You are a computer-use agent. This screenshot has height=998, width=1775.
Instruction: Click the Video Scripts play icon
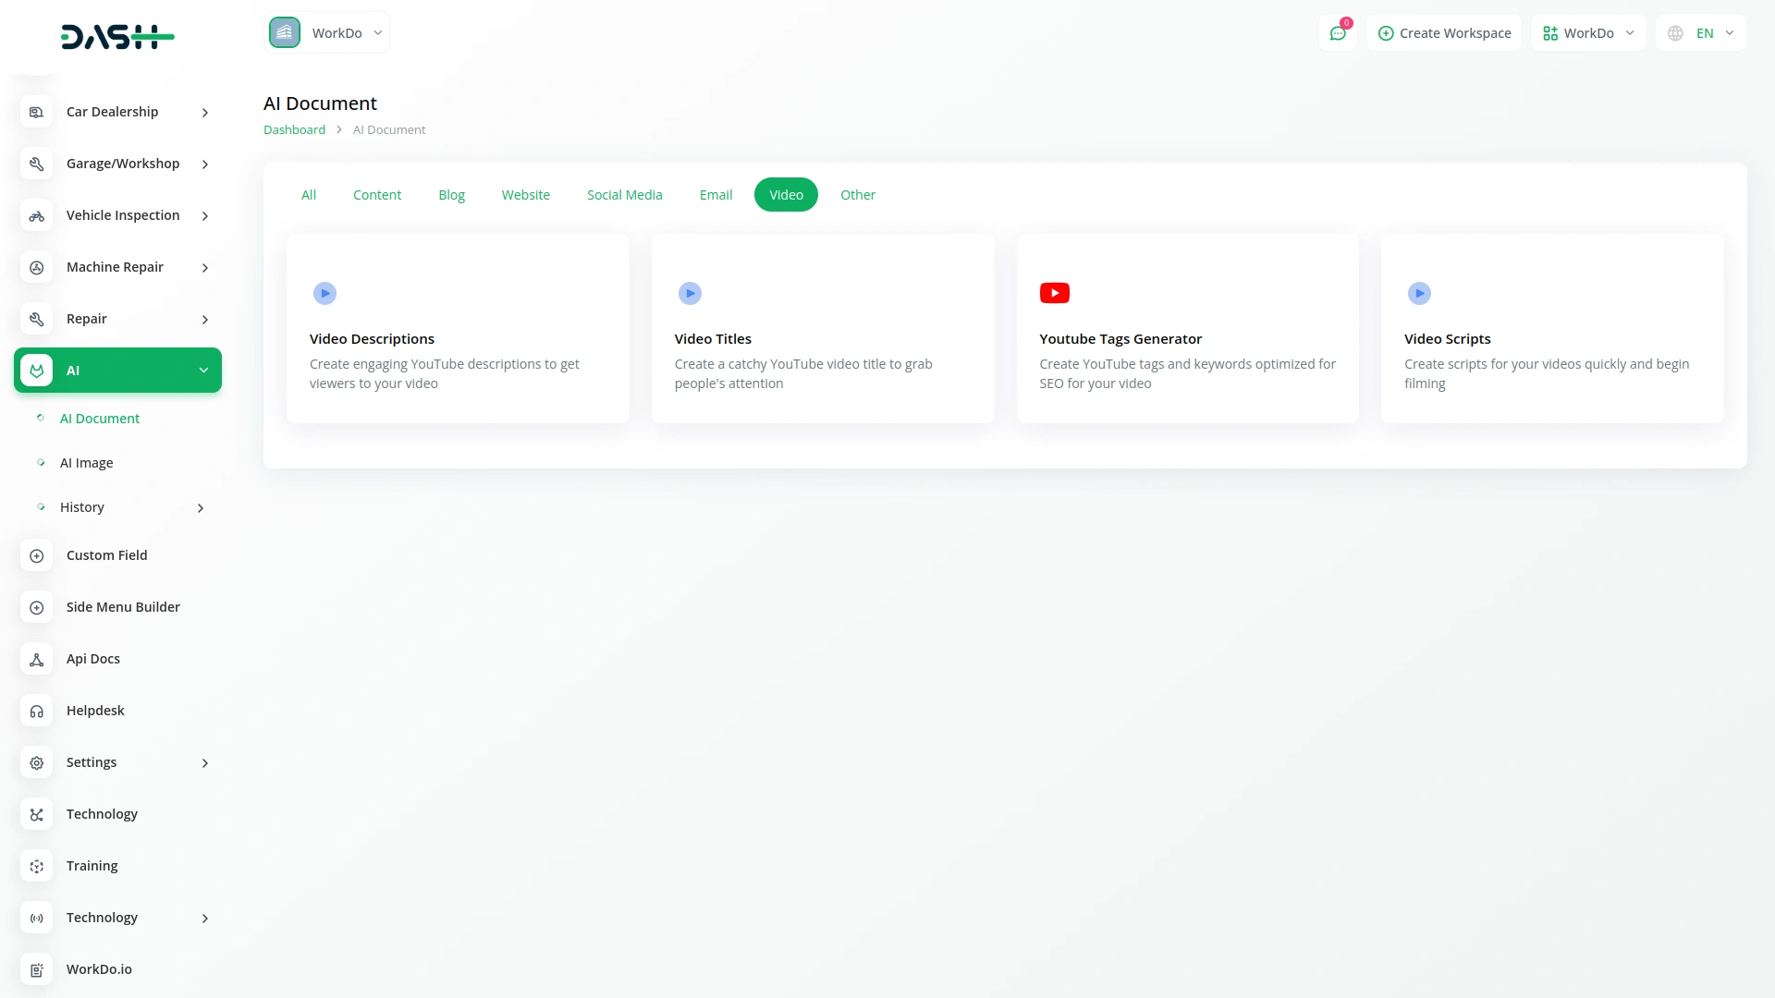pos(1419,293)
